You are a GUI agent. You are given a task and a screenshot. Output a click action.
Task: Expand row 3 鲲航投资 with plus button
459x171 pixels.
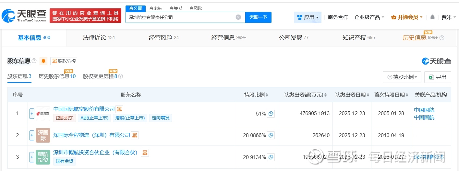[x=32, y=157]
